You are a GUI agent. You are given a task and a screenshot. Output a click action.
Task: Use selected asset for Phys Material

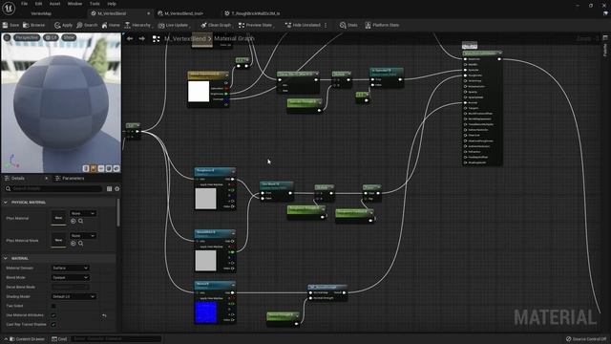[73, 221]
